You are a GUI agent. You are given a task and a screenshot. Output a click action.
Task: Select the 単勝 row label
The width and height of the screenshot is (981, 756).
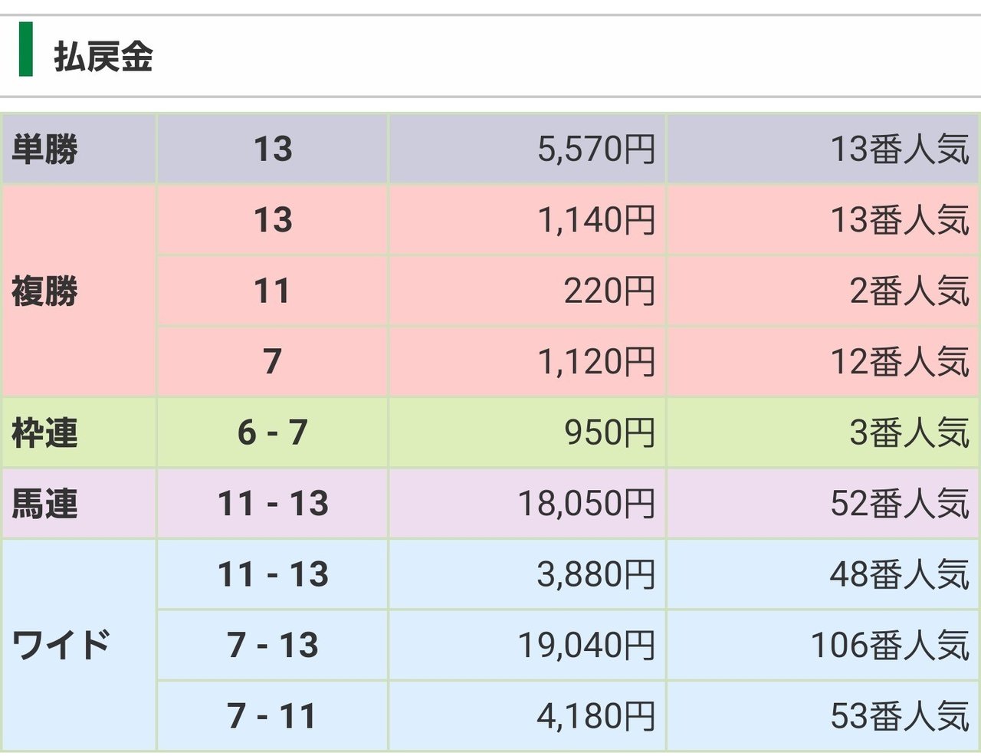pos(44,149)
